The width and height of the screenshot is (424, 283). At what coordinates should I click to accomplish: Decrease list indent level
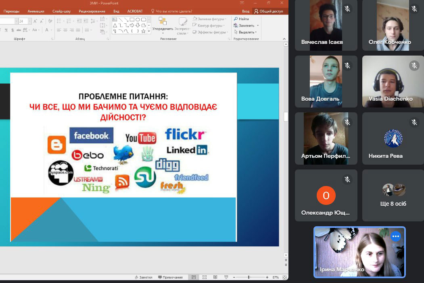(79, 21)
